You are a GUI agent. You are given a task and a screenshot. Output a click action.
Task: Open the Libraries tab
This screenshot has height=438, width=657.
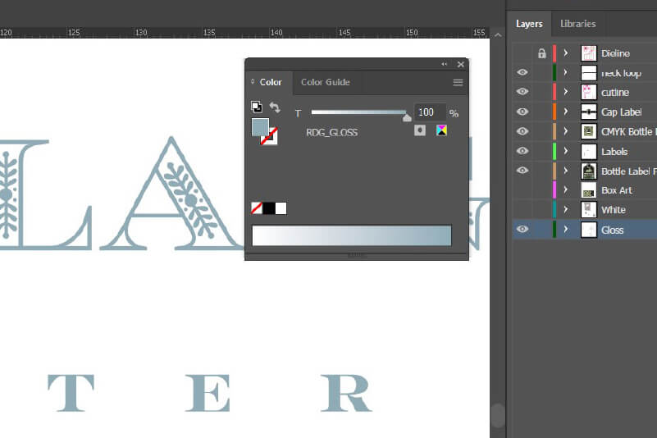(x=577, y=24)
